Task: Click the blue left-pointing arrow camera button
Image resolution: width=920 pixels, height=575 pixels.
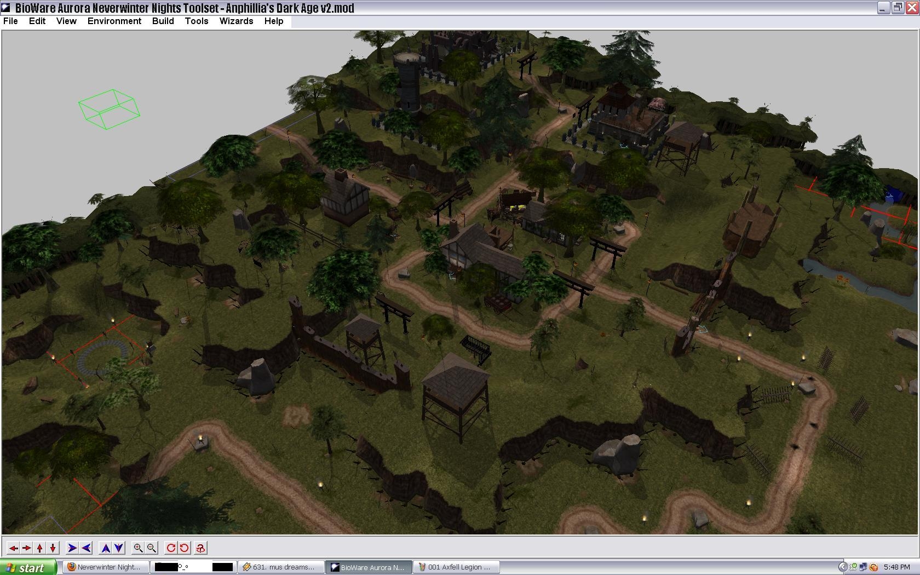Action: click(x=86, y=548)
